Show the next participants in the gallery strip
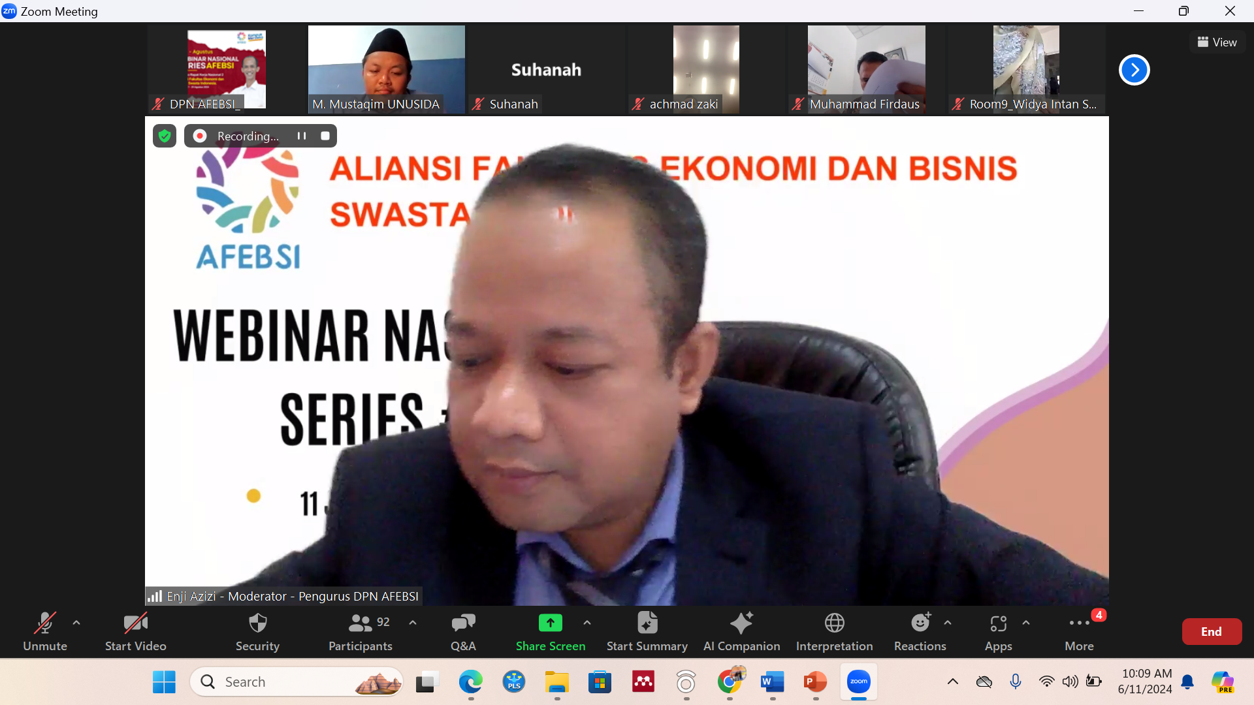1254x705 pixels. pyautogui.click(x=1134, y=70)
